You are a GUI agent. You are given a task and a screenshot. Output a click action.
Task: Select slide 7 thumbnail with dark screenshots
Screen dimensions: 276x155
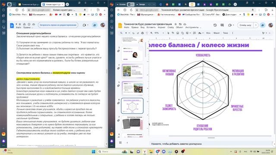pos(132,123)
